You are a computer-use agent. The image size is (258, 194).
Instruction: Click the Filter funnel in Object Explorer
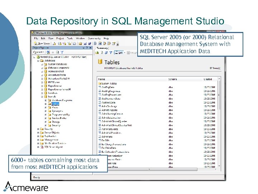click(62, 52)
